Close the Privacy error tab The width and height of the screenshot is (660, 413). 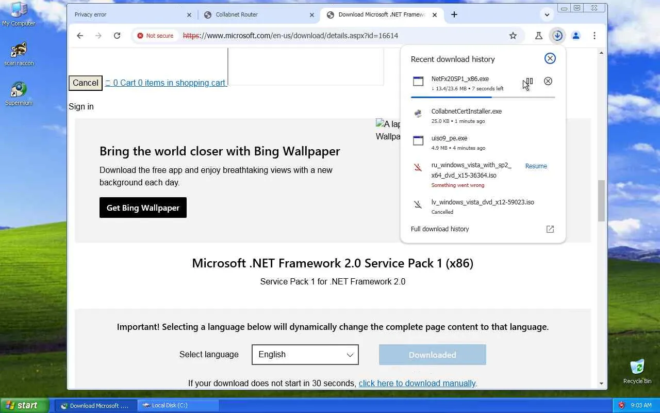tap(189, 15)
